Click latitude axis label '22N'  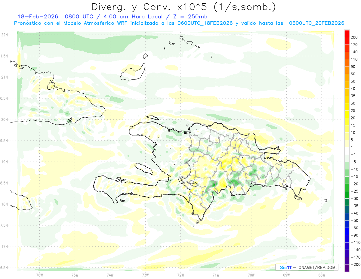point(5,35)
